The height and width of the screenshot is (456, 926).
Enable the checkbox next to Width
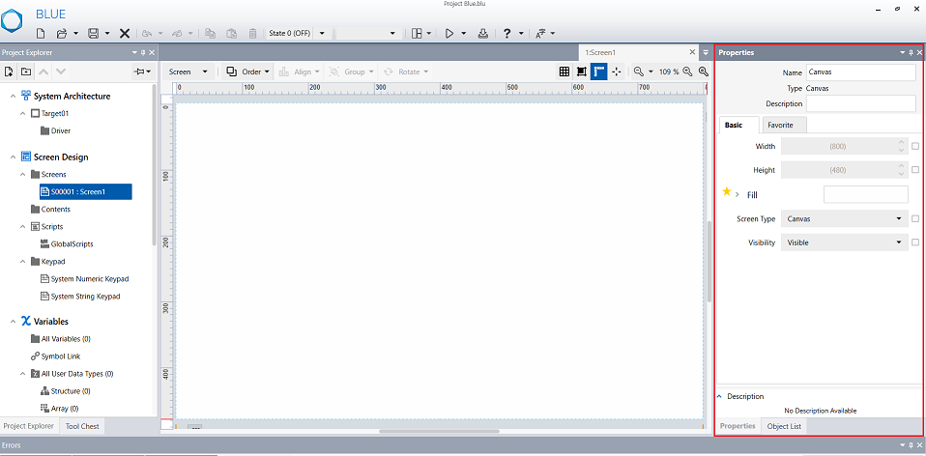915,146
